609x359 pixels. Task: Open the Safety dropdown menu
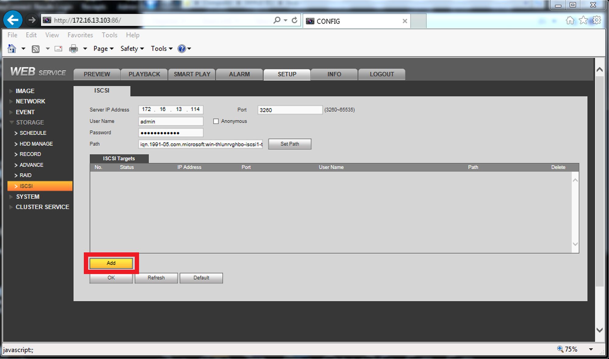[132, 49]
